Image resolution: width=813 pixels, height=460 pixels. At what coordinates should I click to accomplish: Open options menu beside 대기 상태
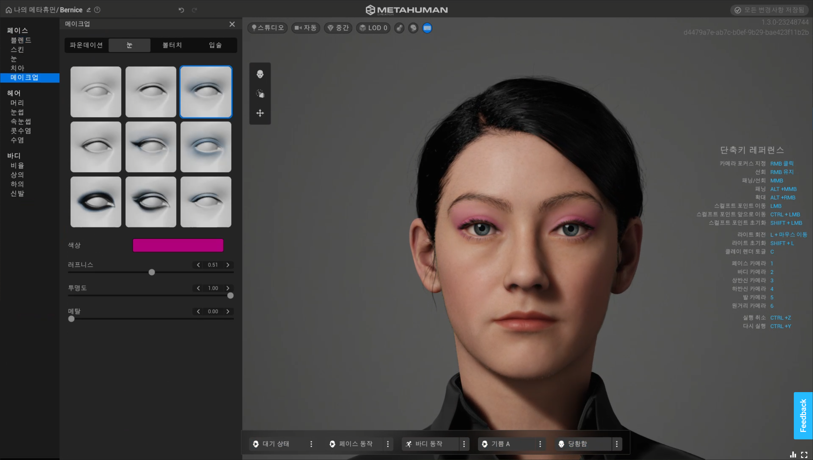[311, 444]
